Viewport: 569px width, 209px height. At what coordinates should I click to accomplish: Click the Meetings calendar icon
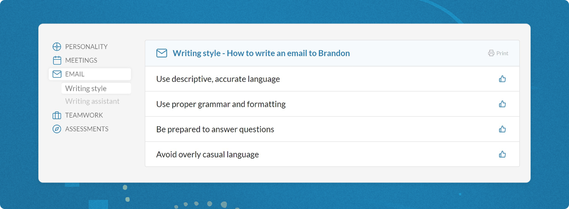(x=57, y=61)
